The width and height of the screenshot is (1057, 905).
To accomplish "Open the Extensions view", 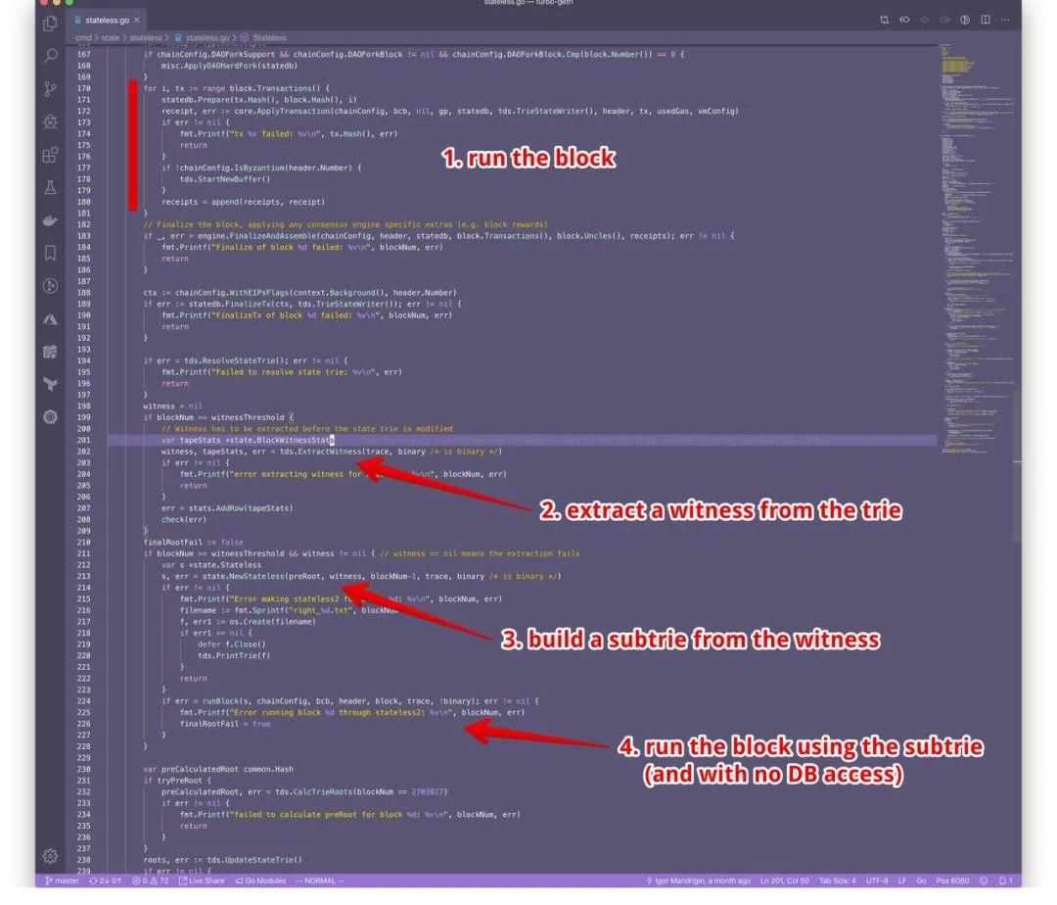I will 50,155.
